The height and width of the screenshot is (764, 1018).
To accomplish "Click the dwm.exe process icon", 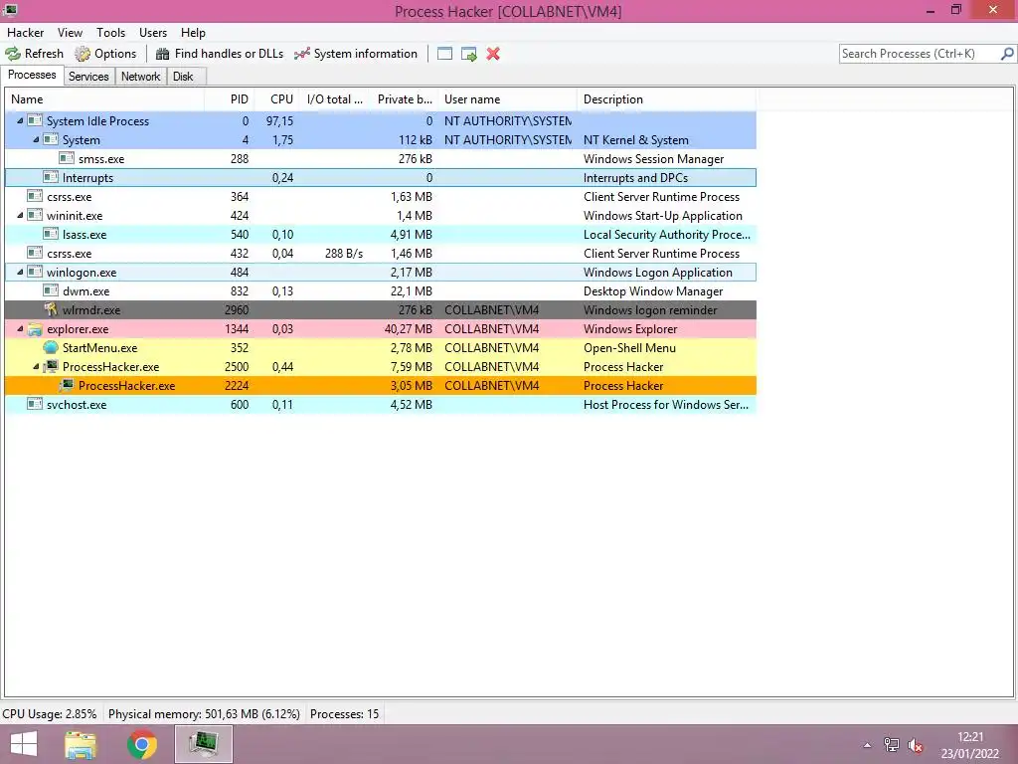I will coord(51,291).
